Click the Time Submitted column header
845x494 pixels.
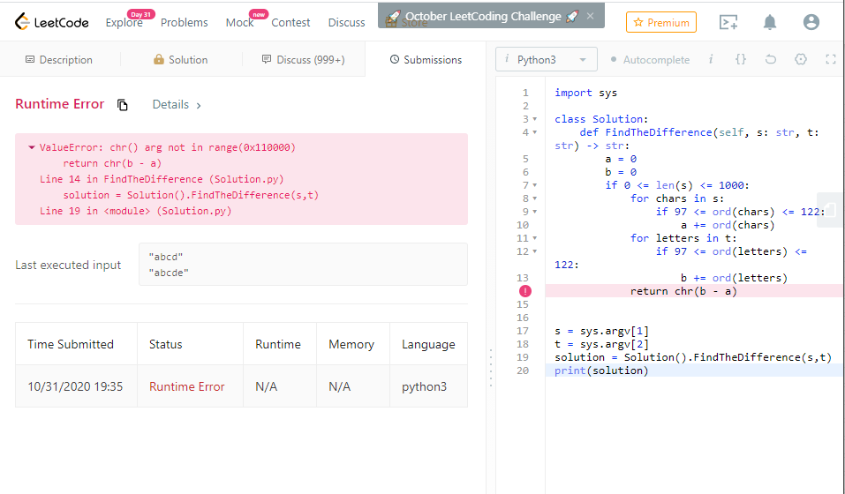pyautogui.click(x=71, y=344)
